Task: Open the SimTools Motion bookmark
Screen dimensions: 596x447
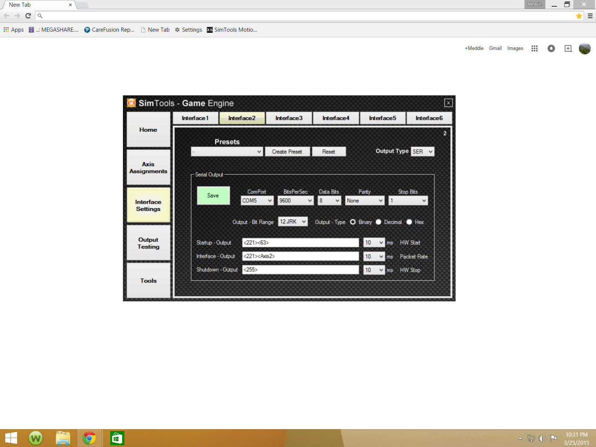Action: 232,30
